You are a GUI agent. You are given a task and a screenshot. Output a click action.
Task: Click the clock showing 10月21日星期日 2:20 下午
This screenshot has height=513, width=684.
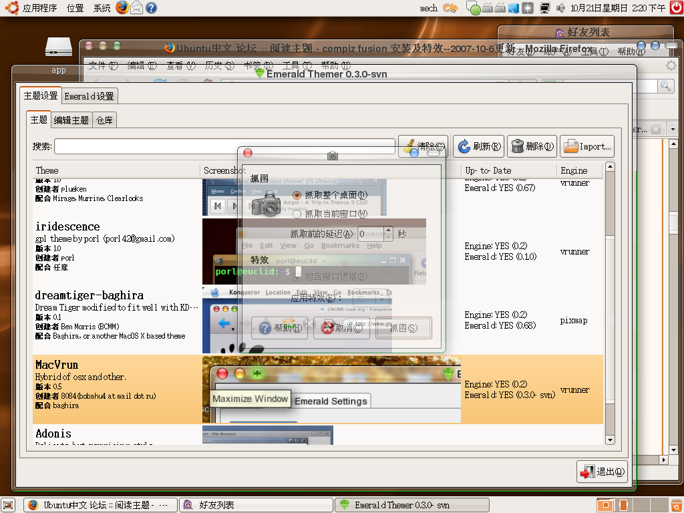[618, 8]
